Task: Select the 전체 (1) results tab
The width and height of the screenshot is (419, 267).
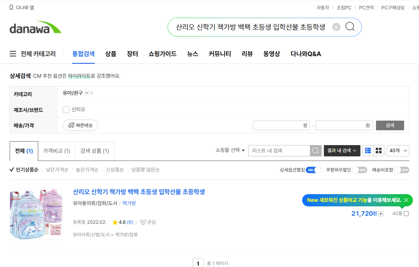Action: tap(24, 151)
